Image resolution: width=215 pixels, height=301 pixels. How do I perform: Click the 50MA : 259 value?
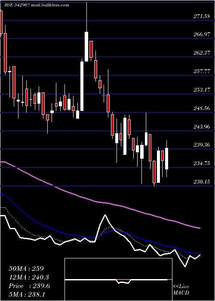27,269
